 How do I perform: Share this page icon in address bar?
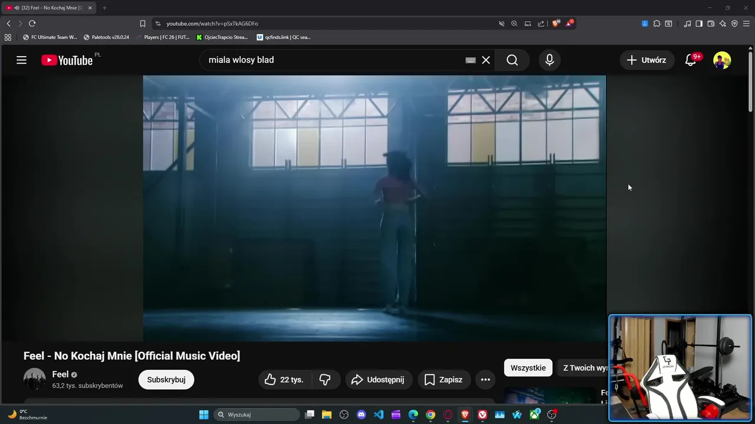tap(541, 24)
